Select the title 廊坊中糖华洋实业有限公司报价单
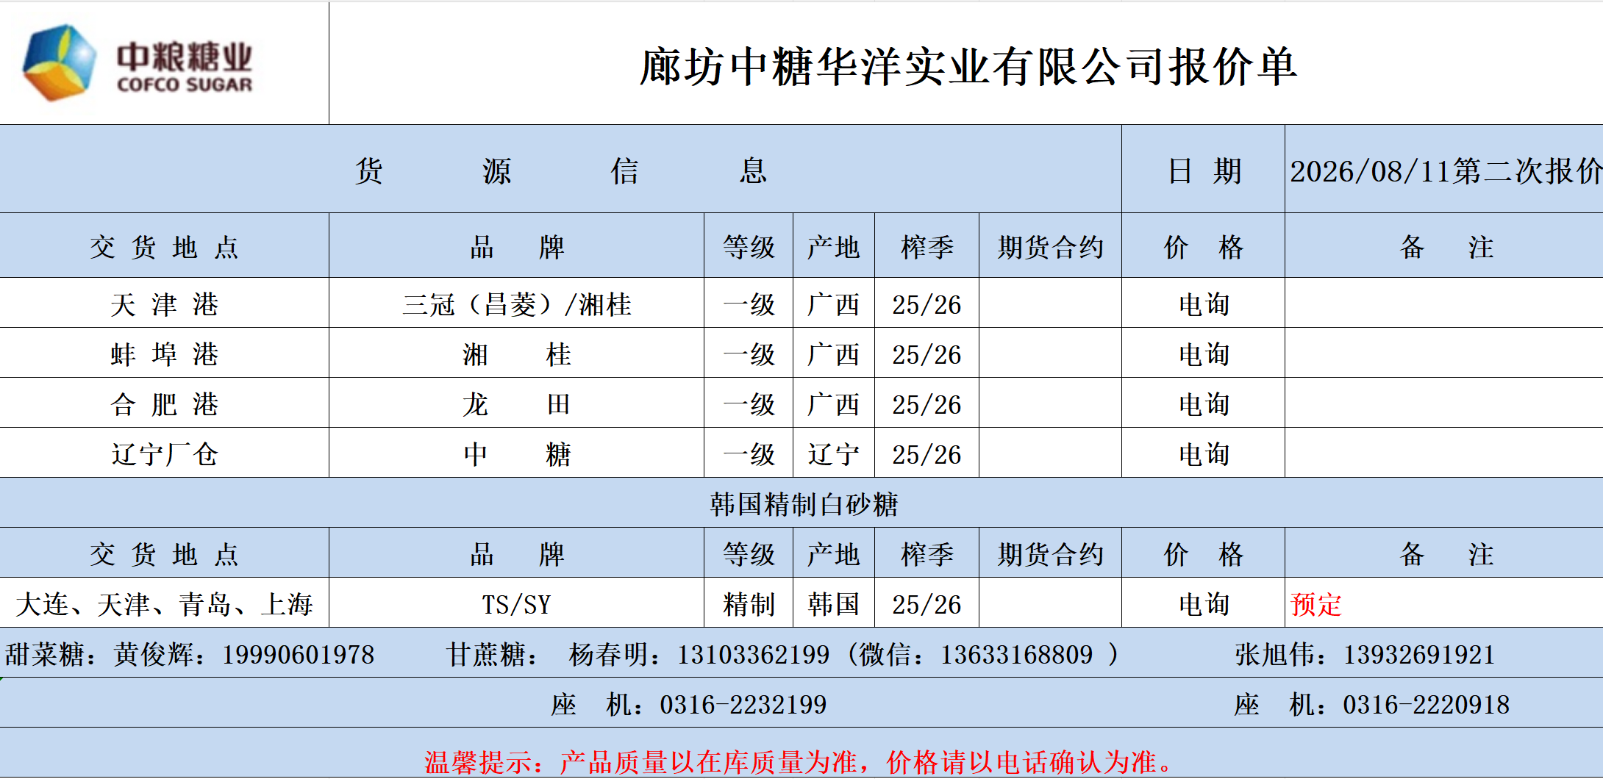Image resolution: width=1603 pixels, height=779 pixels. point(968,67)
